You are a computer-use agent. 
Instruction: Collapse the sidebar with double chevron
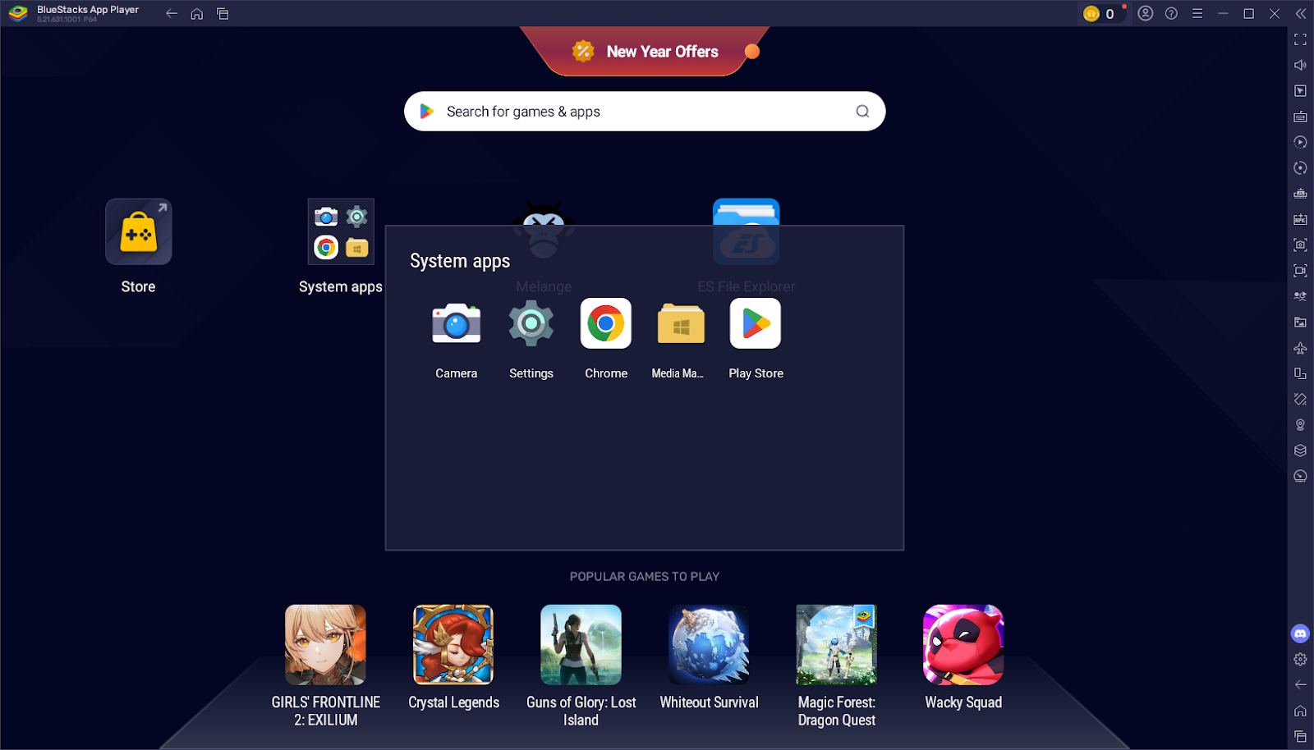click(x=1301, y=13)
